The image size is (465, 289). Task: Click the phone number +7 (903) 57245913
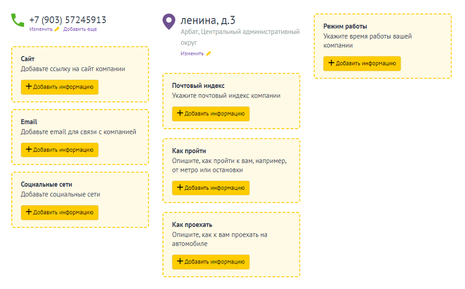coord(67,20)
